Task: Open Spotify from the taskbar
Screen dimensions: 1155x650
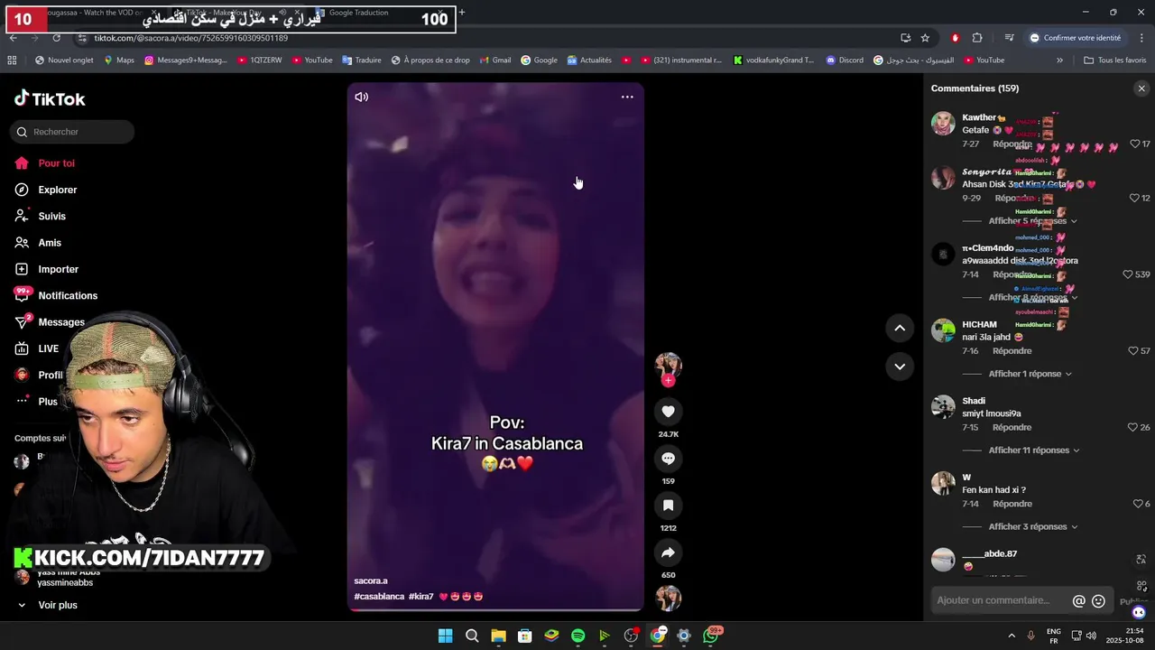Action: (x=577, y=636)
